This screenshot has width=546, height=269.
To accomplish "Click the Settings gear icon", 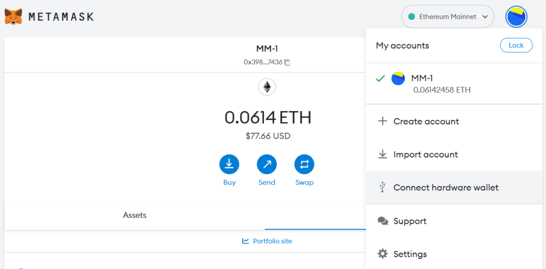I will [383, 254].
